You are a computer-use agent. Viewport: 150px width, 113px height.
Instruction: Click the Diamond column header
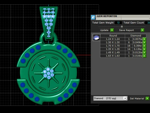tap(136, 35)
